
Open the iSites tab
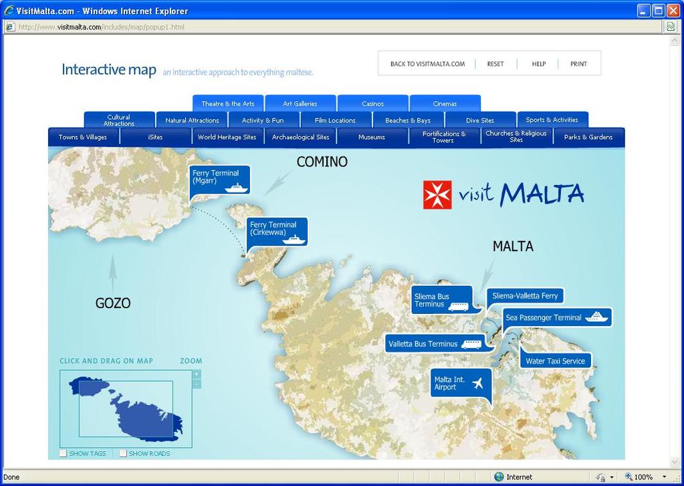(155, 137)
